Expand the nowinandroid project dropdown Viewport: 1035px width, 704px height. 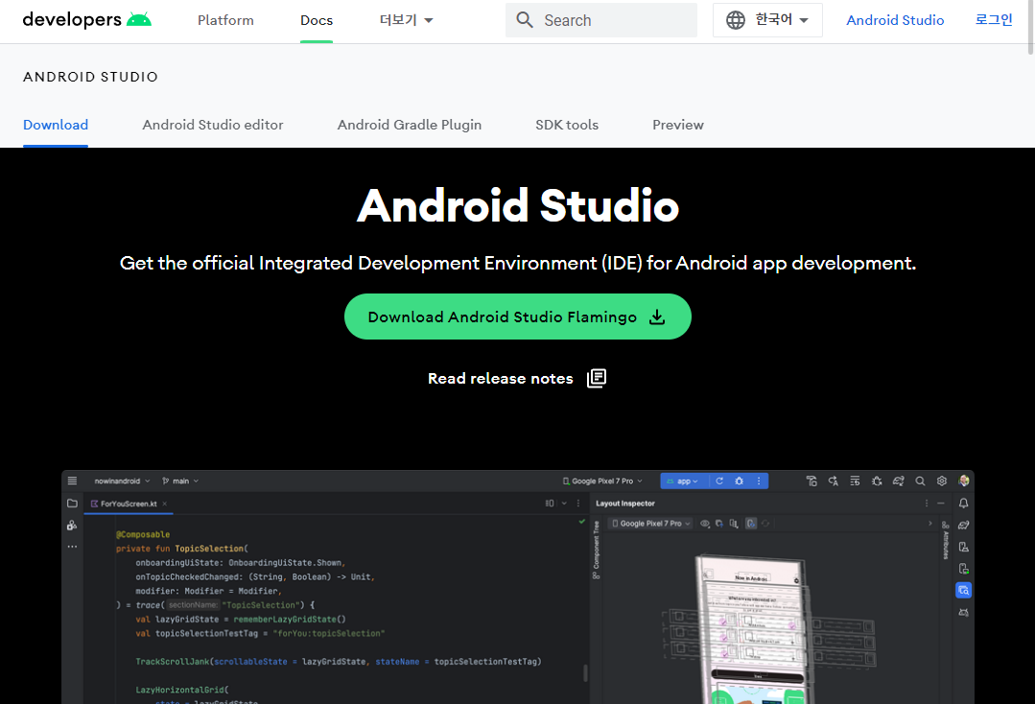pyautogui.click(x=122, y=481)
